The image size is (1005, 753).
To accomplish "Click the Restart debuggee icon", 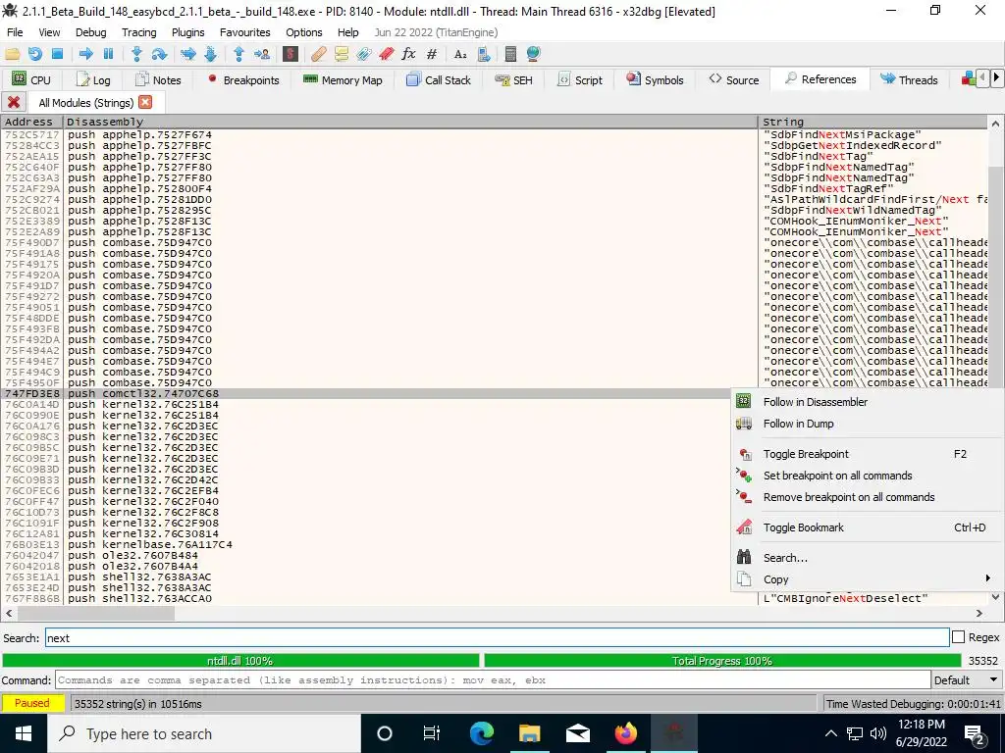I will (x=34, y=55).
